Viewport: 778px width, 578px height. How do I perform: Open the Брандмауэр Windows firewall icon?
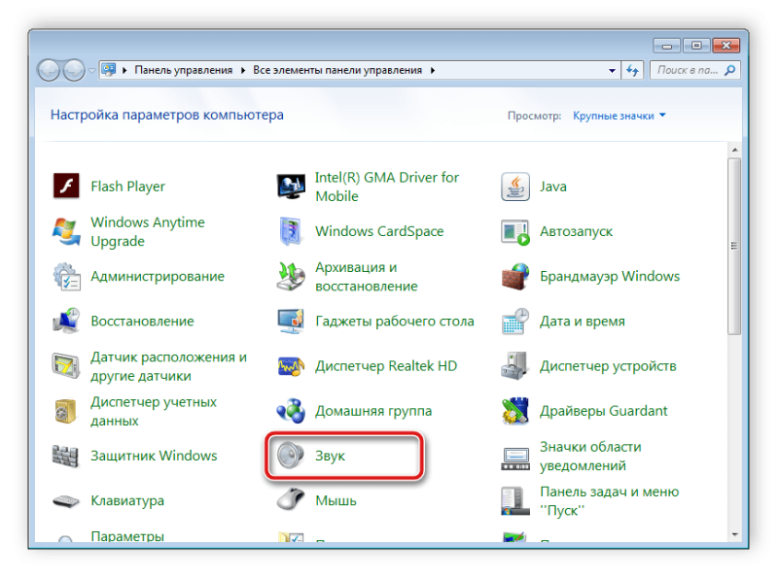pyautogui.click(x=515, y=277)
